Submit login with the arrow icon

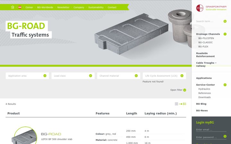(x=225, y=136)
